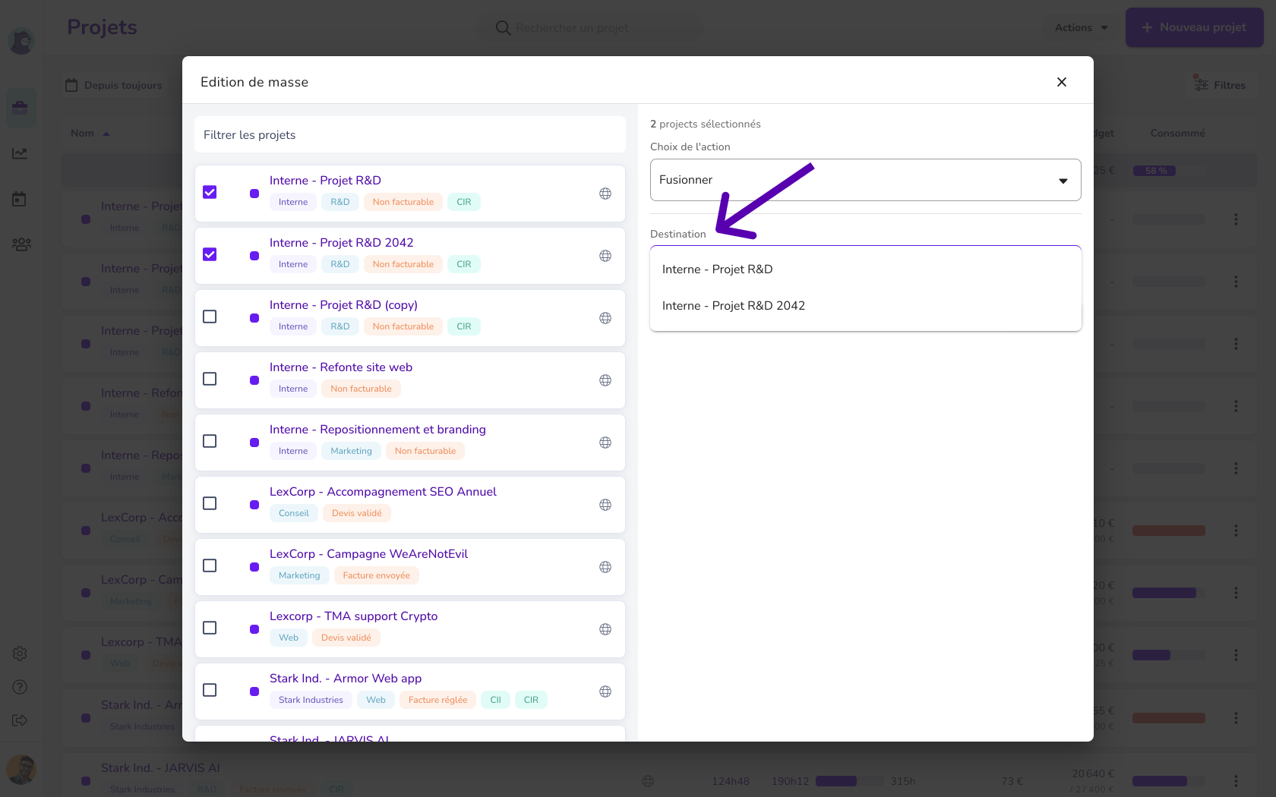Close the Edition de masse dialog
Screen dimensions: 1276x797
[1062, 82]
